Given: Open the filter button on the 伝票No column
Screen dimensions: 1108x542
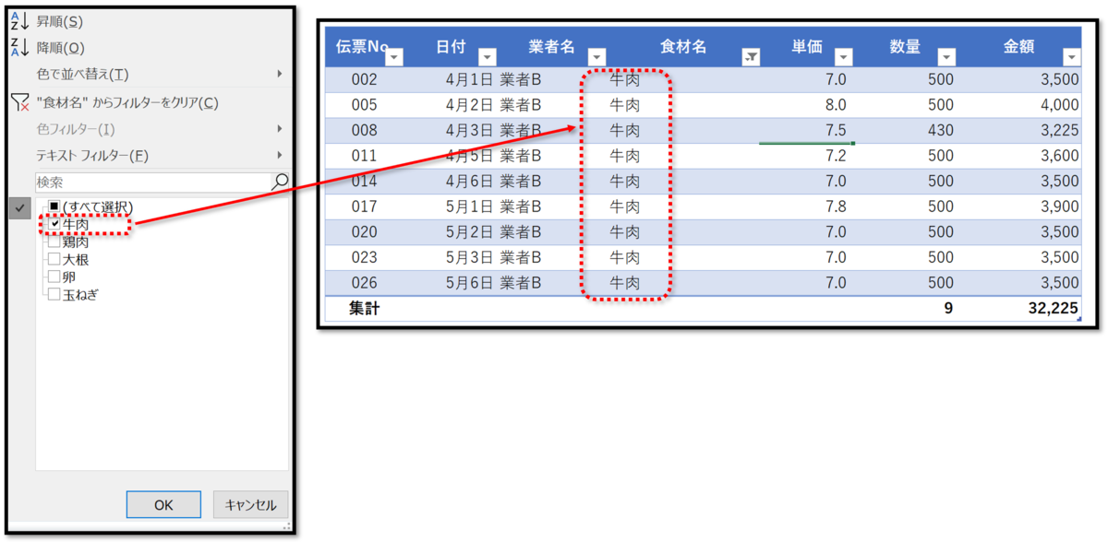Looking at the screenshot, I should pyautogui.click(x=394, y=56).
